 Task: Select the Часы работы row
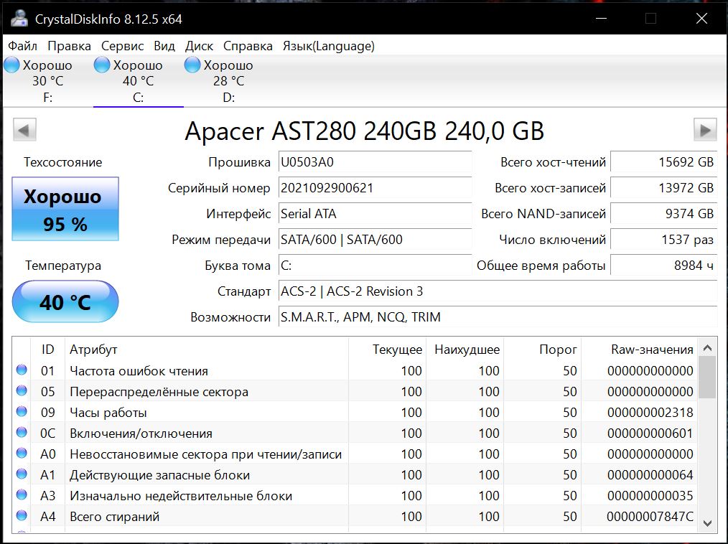355,412
